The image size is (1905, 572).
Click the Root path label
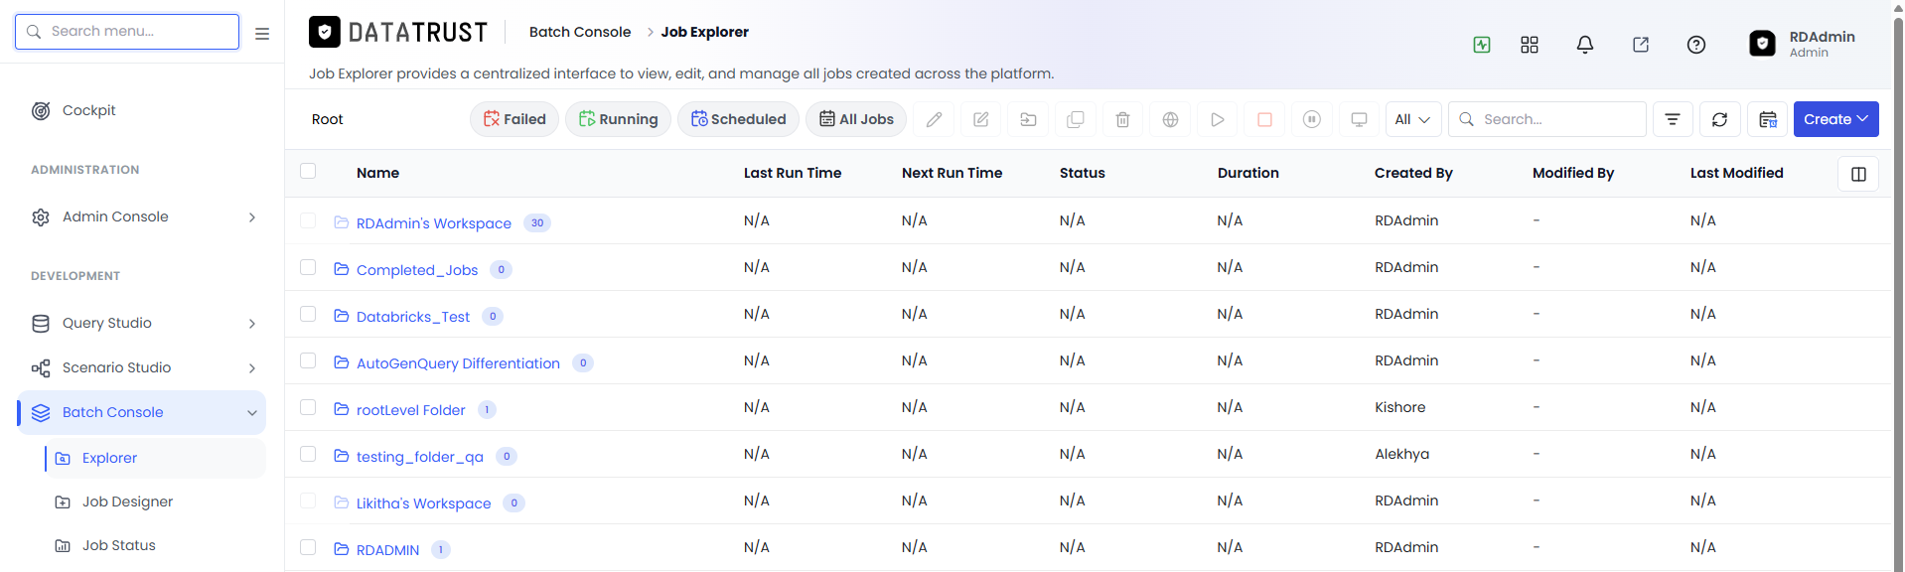tap(327, 119)
